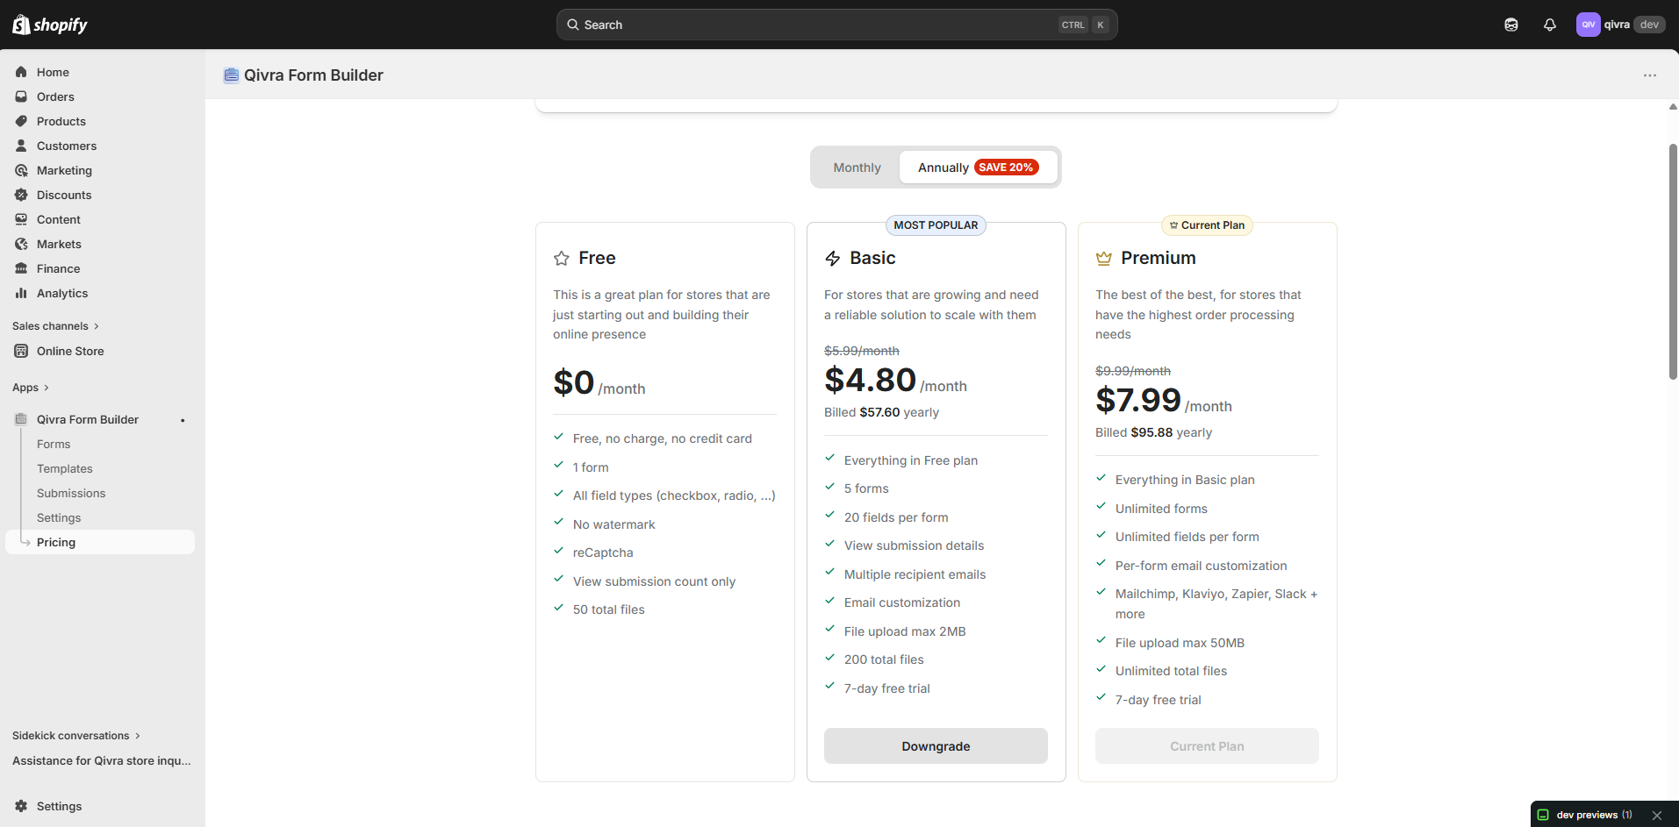Image resolution: width=1679 pixels, height=827 pixels.
Task: Expand Sales channels section
Action: [55, 326]
